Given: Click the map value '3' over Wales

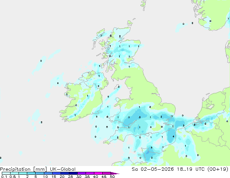Looking at the screenshot, I should 140,117.
